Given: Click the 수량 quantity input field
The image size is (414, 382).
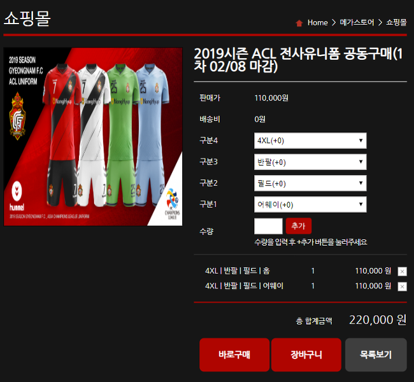Looking at the screenshot, I should pyautogui.click(x=268, y=226).
